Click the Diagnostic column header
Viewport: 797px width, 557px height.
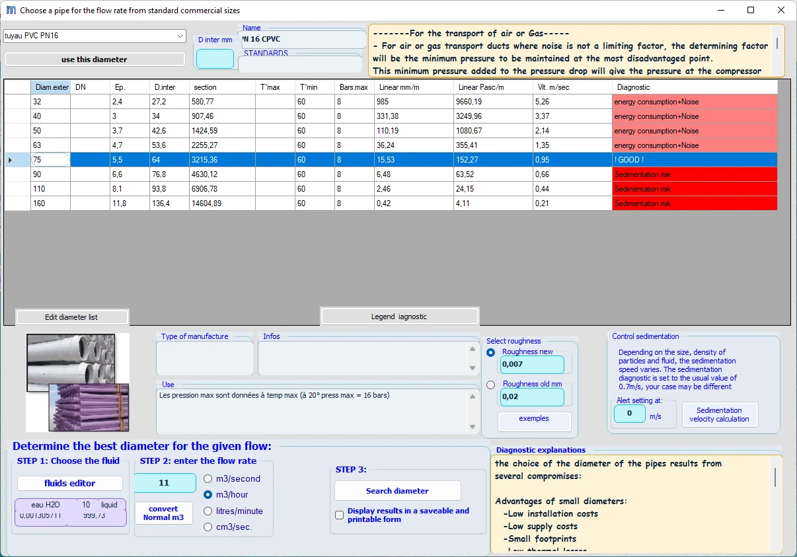(695, 87)
